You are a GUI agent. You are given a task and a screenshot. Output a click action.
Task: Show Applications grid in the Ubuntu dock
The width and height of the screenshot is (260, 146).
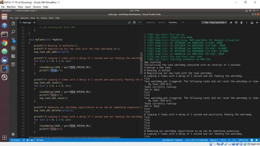(x=4, y=137)
